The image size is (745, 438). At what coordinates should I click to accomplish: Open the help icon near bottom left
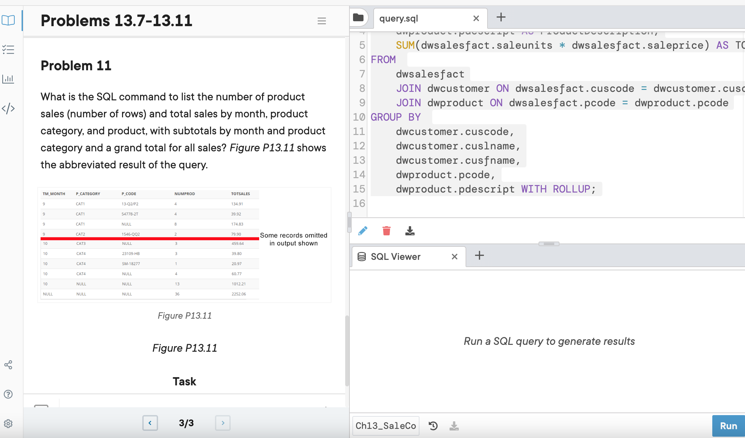pyautogui.click(x=8, y=394)
